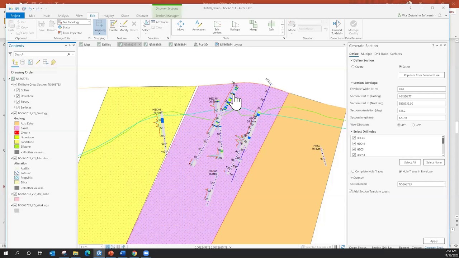459x258 pixels.
Task: Toggle the Snapping button
Action: pyautogui.click(x=100, y=27)
